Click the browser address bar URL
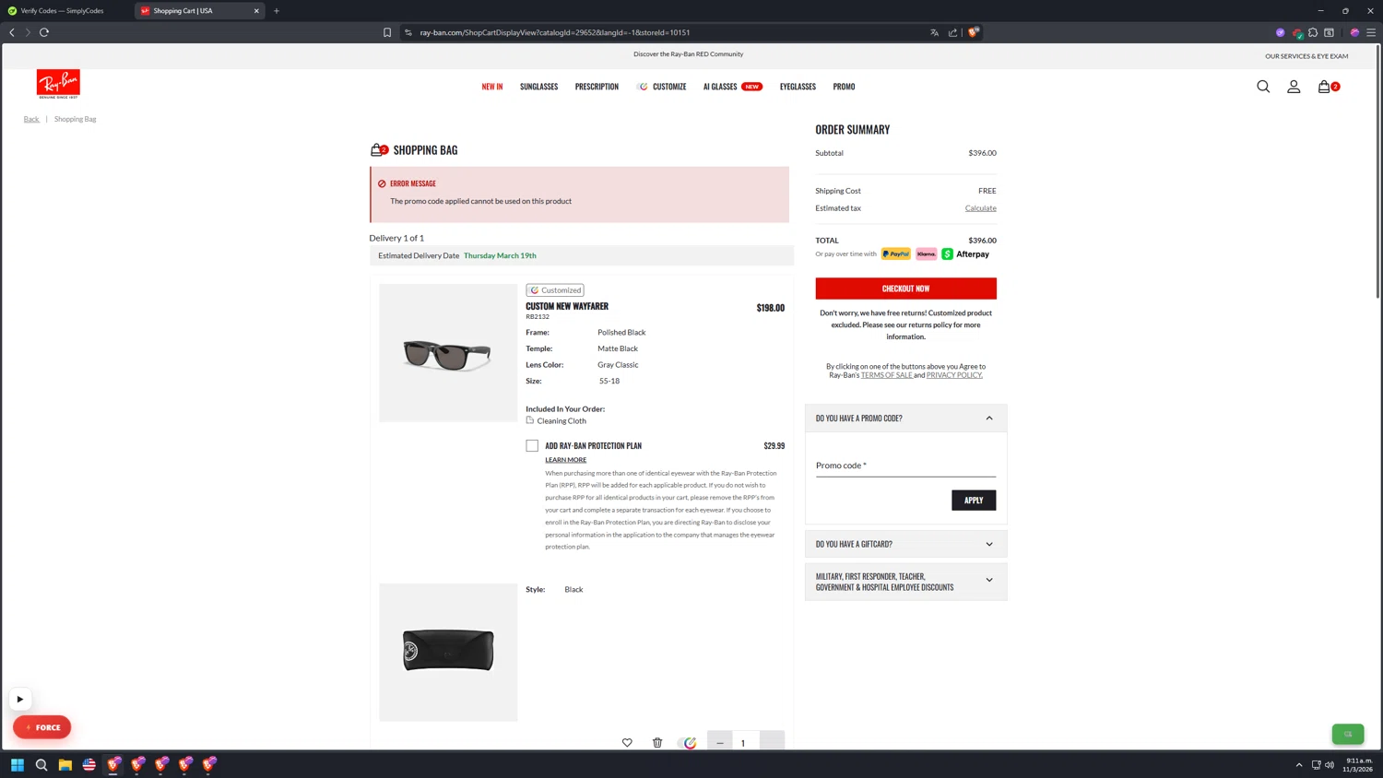The width and height of the screenshot is (1383, 778). [555, 32]
